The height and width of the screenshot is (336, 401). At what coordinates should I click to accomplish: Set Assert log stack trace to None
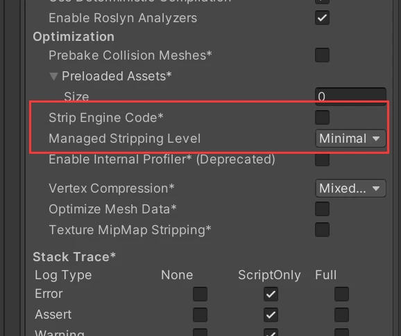click(200, 315)
